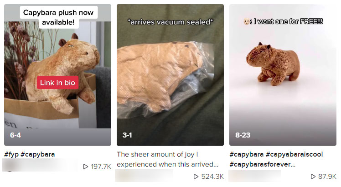Click the 8-23 date label on third video
The height and width of the screenshot is (187, 341).
243,135
